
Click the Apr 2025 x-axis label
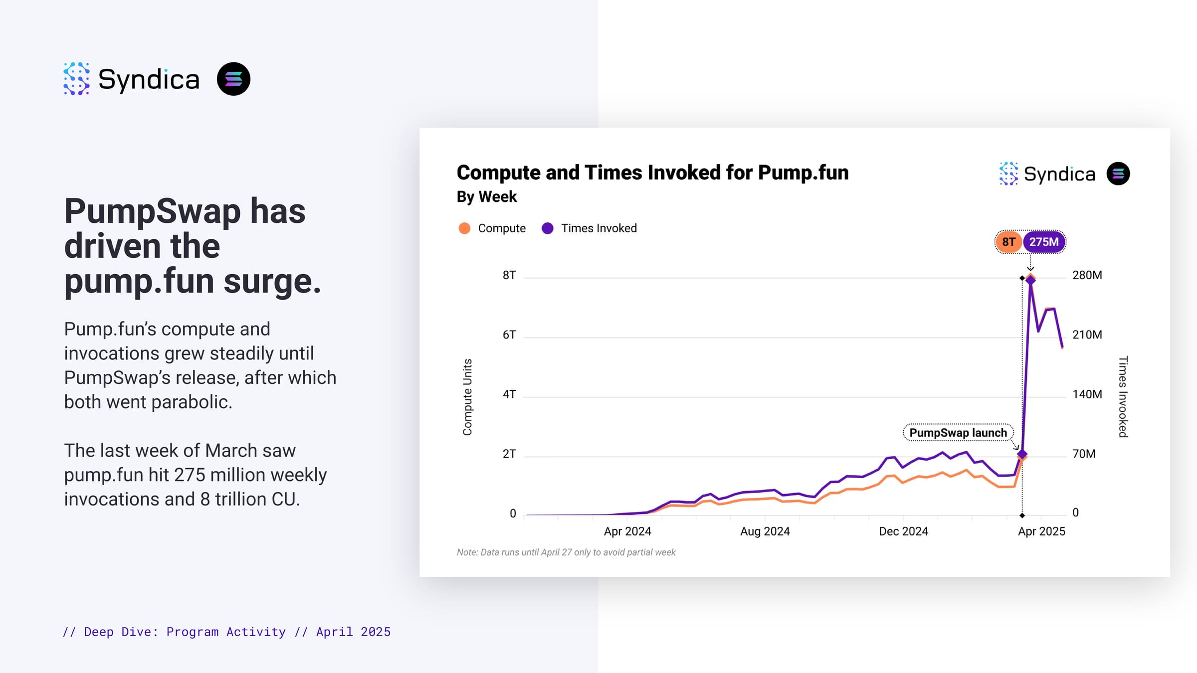[1041, 531]
